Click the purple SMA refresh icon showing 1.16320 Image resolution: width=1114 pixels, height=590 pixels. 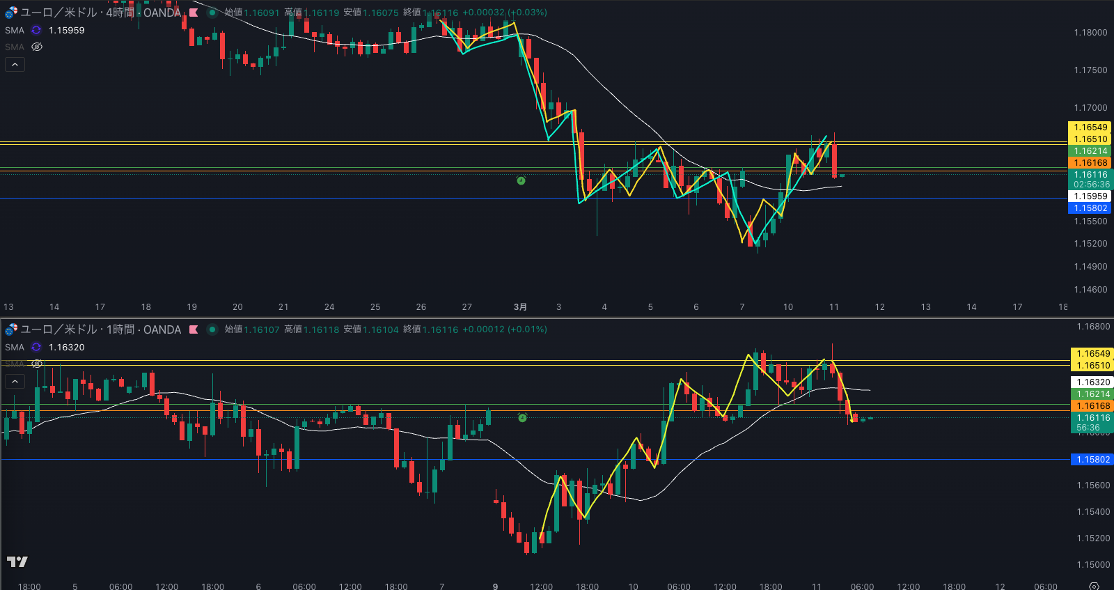tap(36, 347)
